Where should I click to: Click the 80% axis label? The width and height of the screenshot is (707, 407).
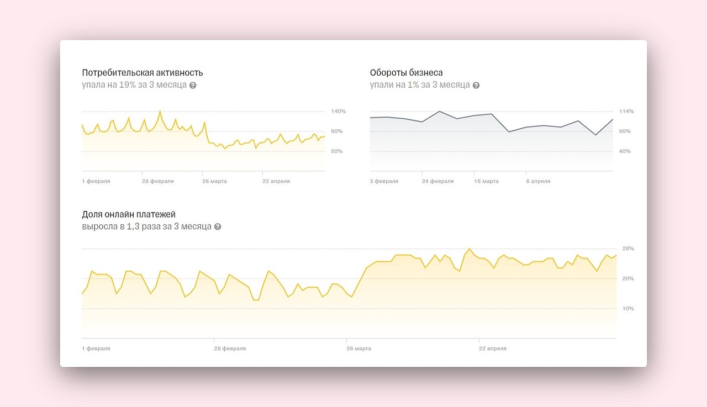pos(625,131)
